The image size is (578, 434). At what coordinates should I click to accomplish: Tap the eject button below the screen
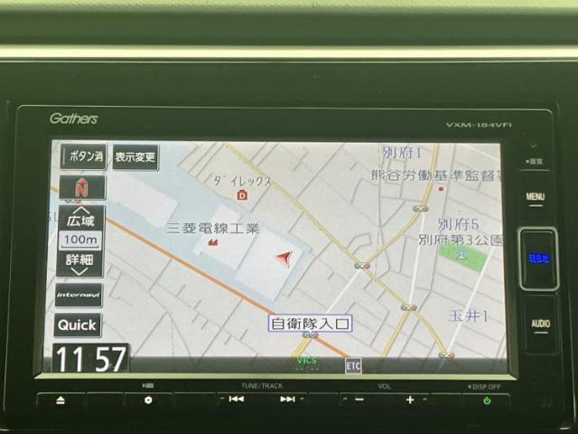pyautogui.click(x=61, y=400)
